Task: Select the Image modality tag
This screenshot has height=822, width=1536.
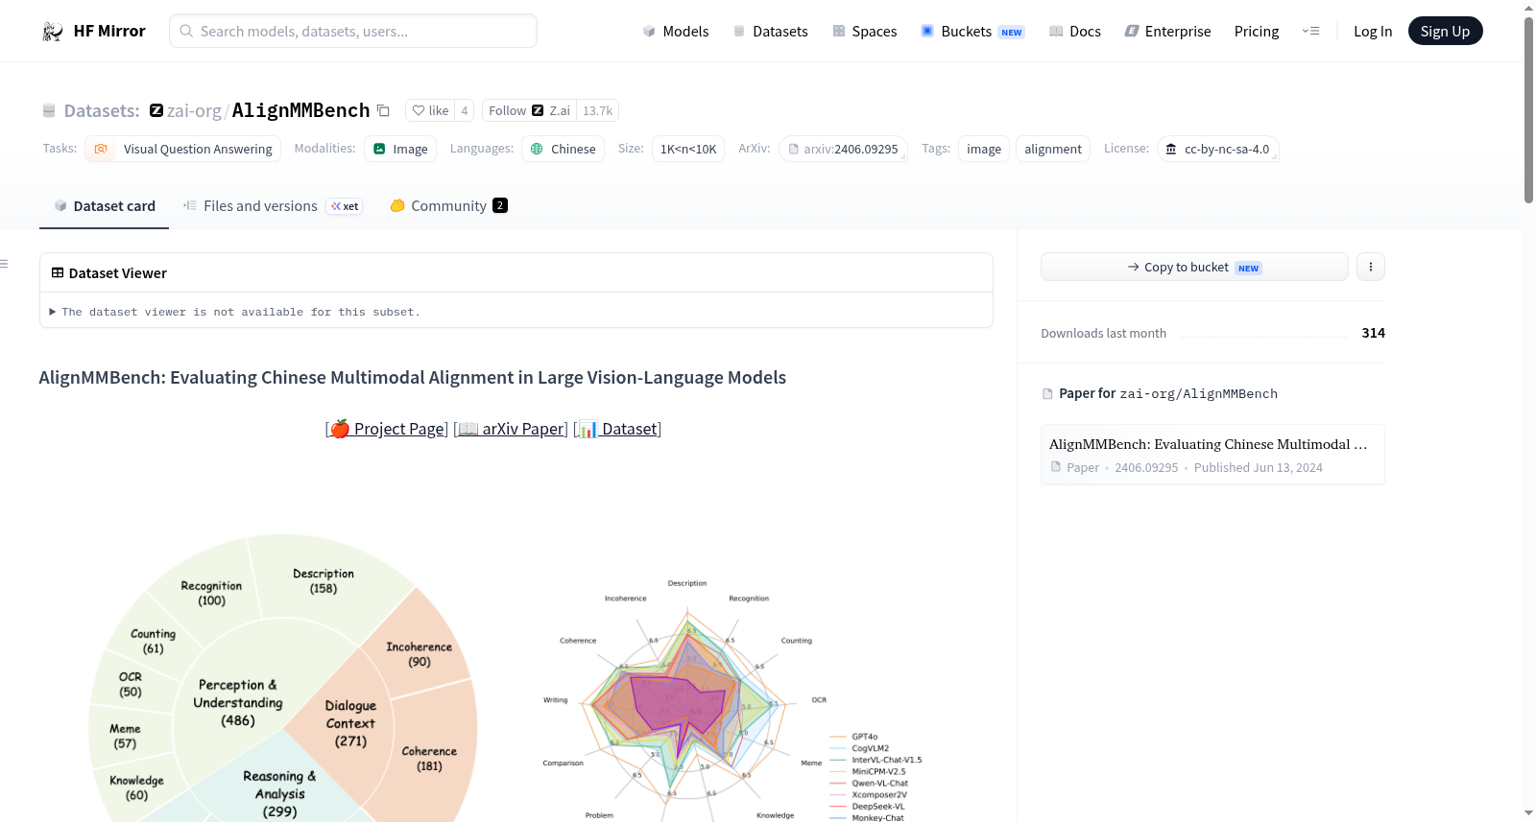Action: pyautogui.click(x=400, y=149)
